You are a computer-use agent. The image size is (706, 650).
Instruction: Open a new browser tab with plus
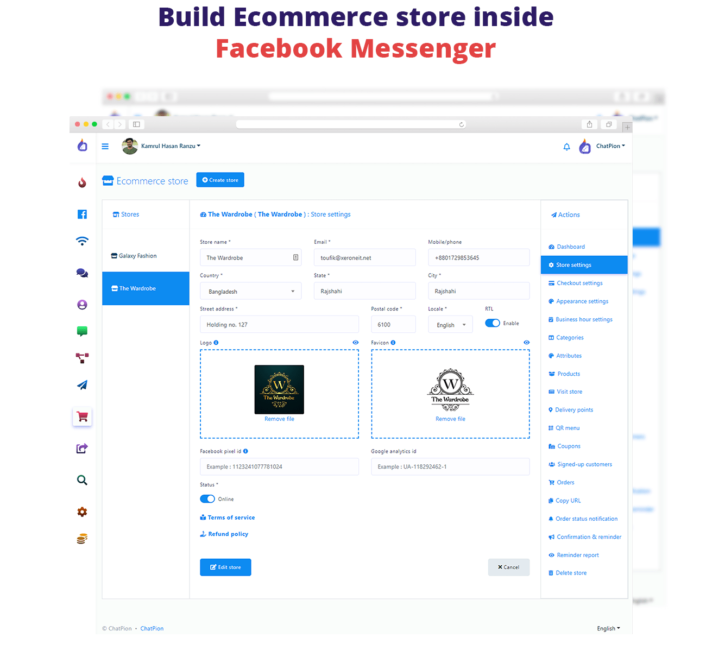point(627,127)
